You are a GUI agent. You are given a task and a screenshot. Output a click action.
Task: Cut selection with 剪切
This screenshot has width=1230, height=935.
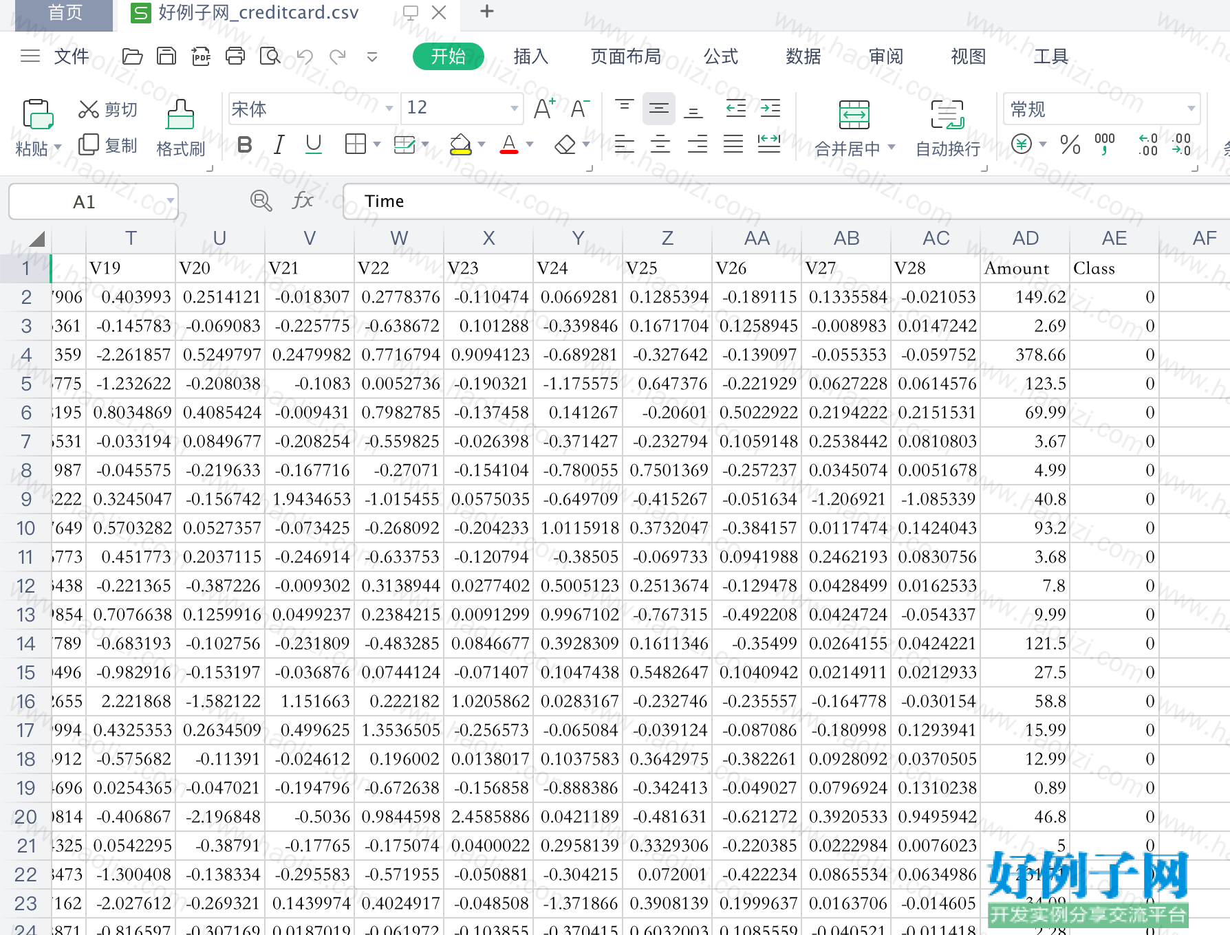pos(108,109)
